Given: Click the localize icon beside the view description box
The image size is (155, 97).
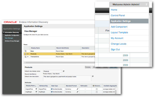Looking at the screenshot, I should point(93,76).
